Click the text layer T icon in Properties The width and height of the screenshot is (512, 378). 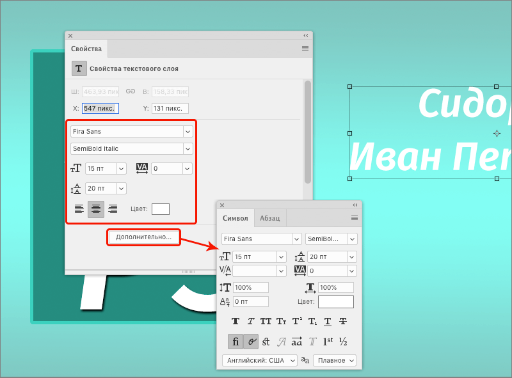[79, 68]
